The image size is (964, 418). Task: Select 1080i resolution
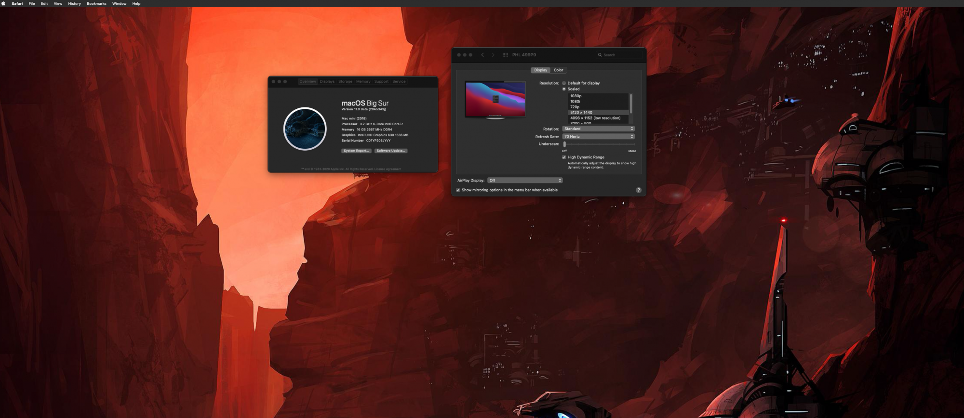[x=598, y=102]
